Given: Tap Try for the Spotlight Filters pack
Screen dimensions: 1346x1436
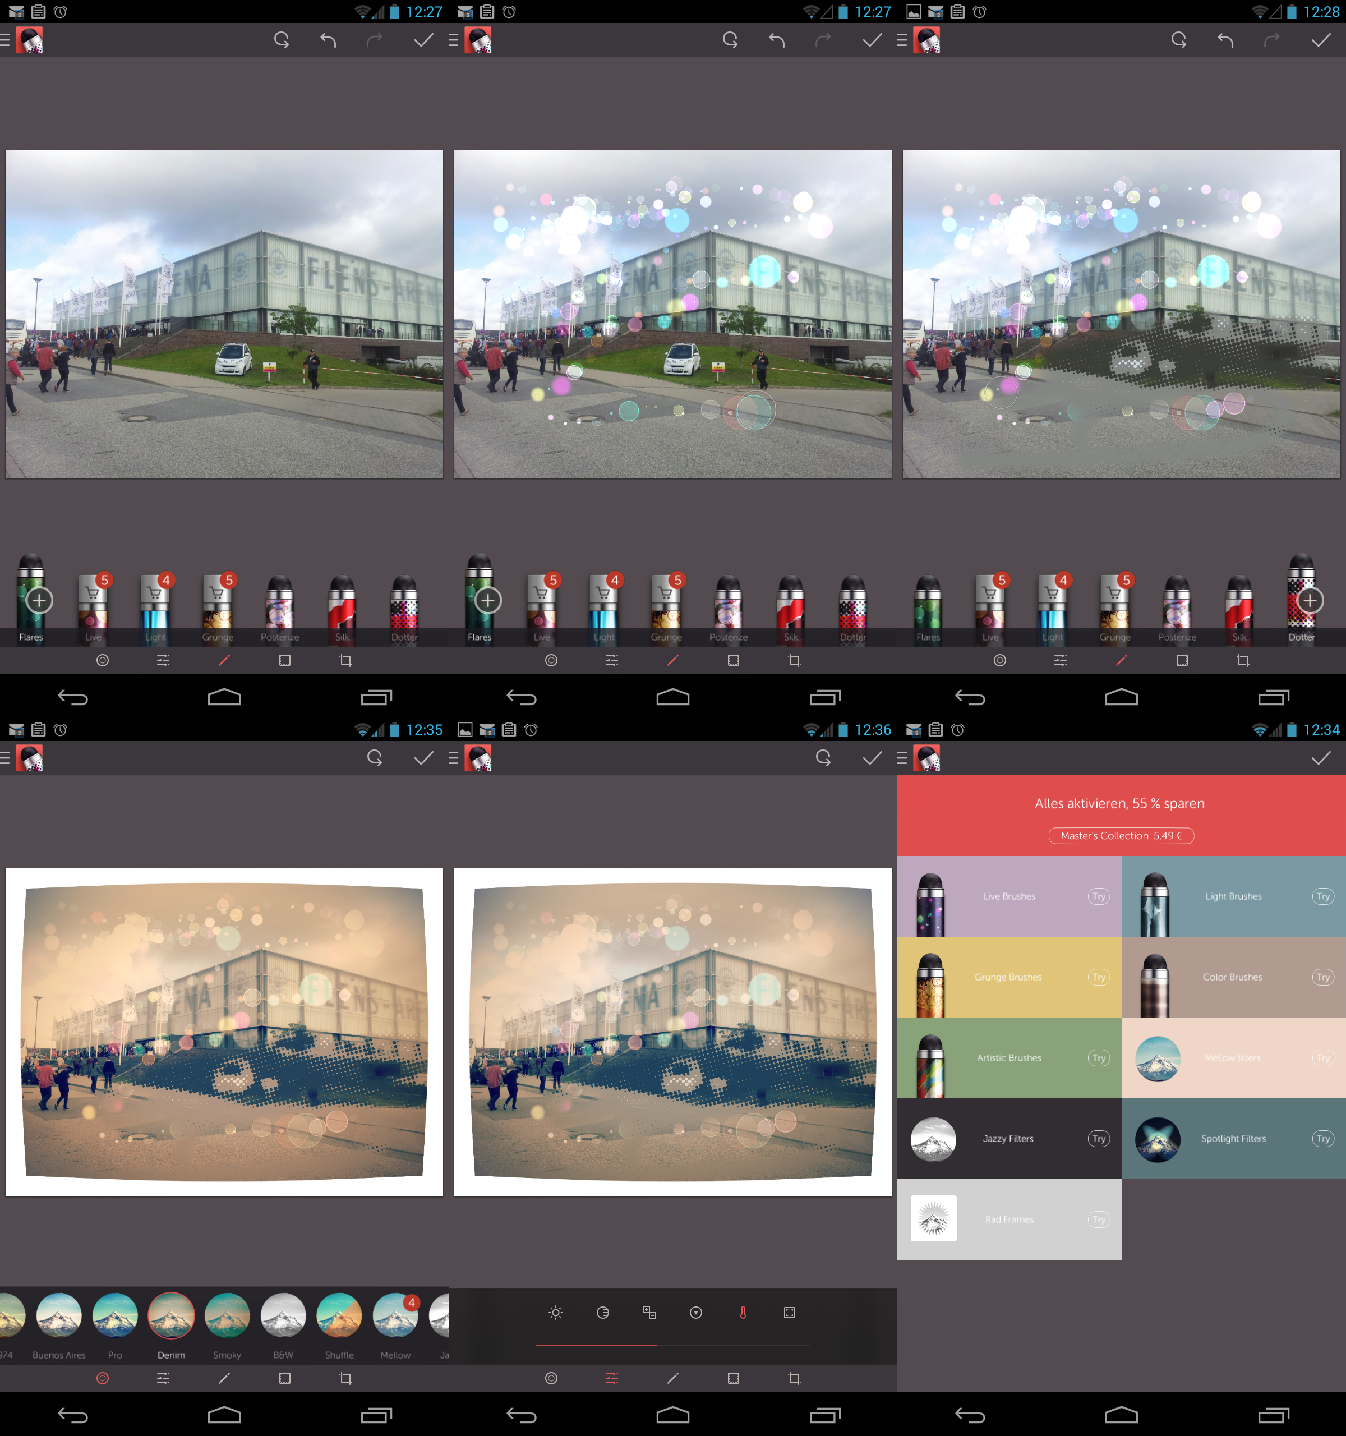Looking at the screenshot, I should coord(1323,1139).
